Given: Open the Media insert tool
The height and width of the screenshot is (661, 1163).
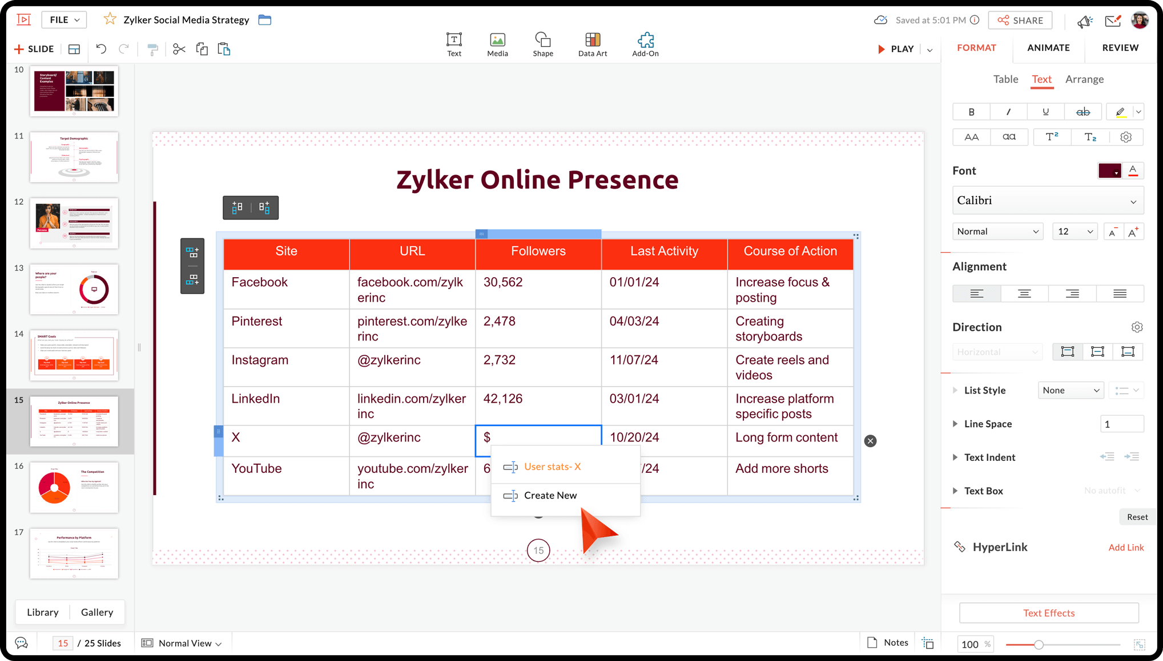Looking at the screenshot, I should click(497, 44).
